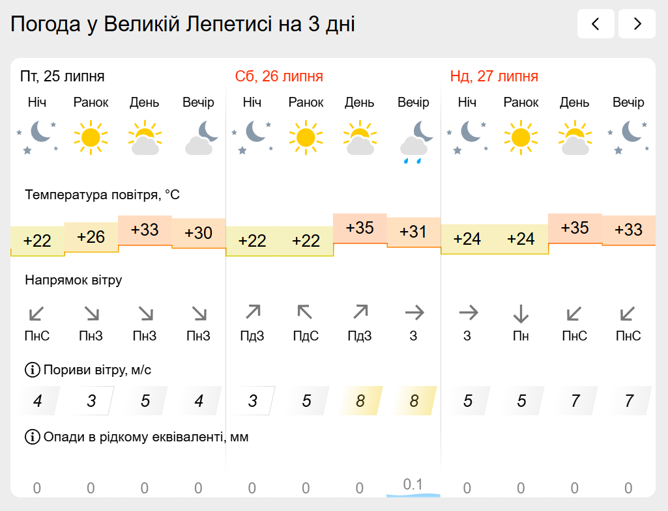Click Sunday evening clear night icon
The width and height of the screenshot is (668, 511).
point(628,137)
